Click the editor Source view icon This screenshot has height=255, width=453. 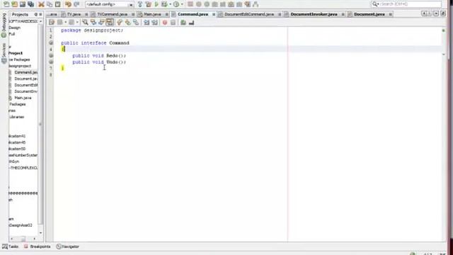click(52, 23)
